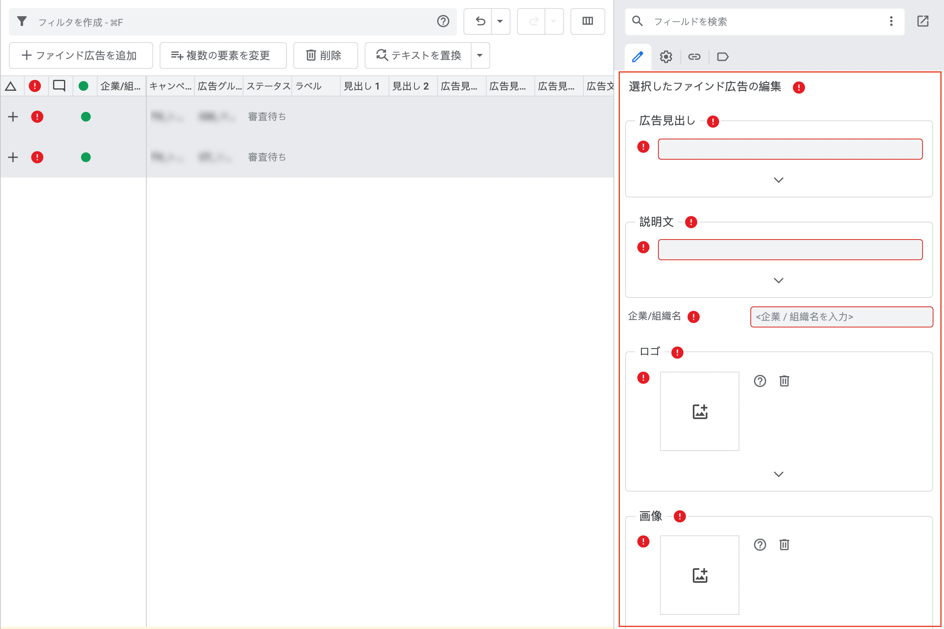Viewport: 944px width, 629px height.
Task: Click the undo arrow icon
Action: (480, 21)
